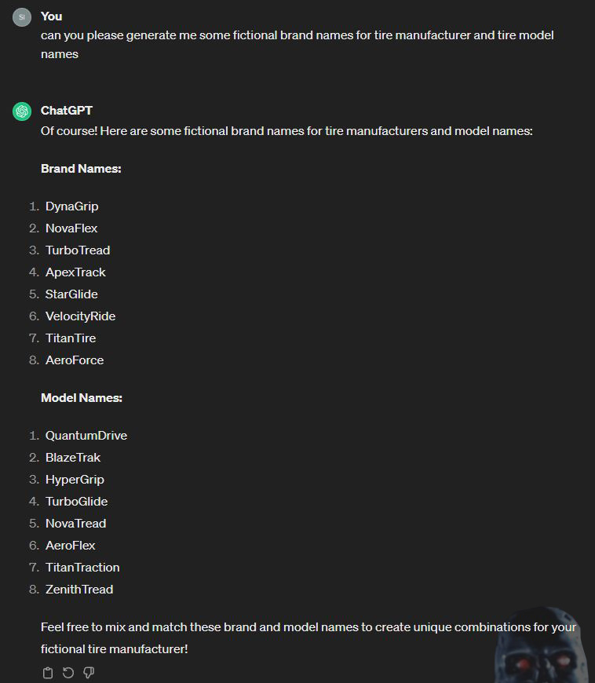
Task: Click the "Model Names:" heading
Action: (82, 398)
